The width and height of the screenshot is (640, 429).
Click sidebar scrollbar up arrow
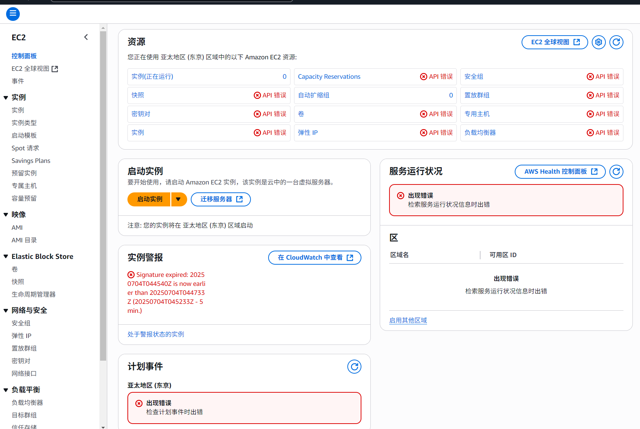tap(103, 28)
